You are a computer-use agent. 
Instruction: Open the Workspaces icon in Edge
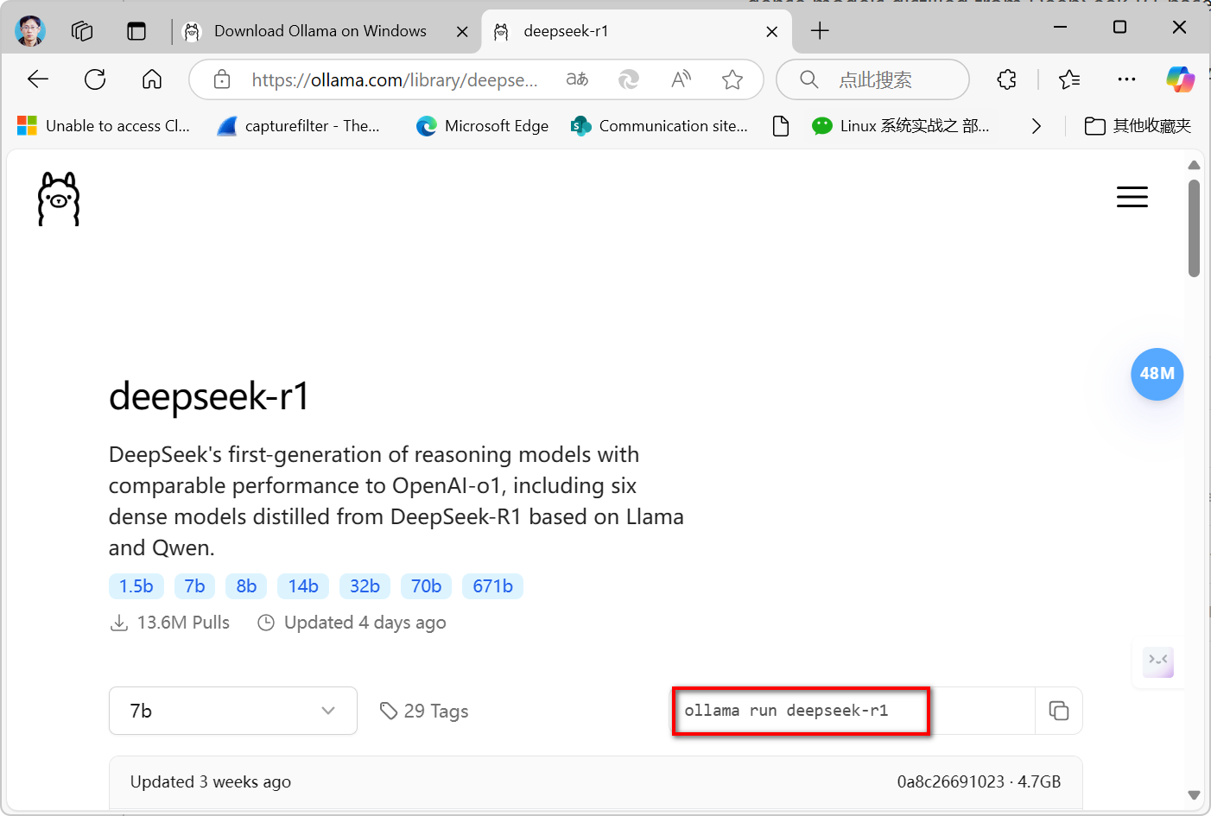(x=82, y=31)
